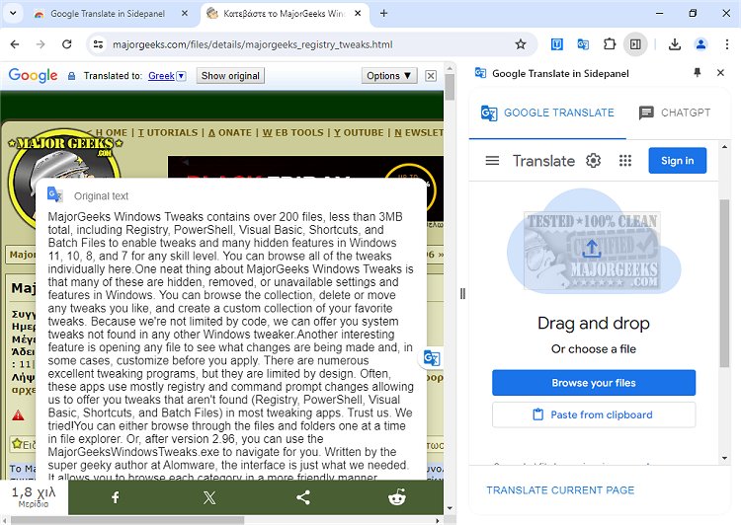Click the generic share icon
The width and height of the screenshot is (741, 525).
coord(303,497)
